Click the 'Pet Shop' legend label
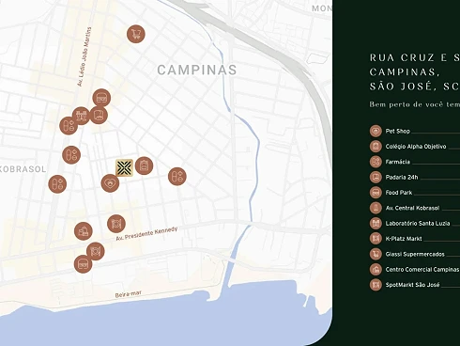Screen dimensions: 460x346 [x=397, y=131]
